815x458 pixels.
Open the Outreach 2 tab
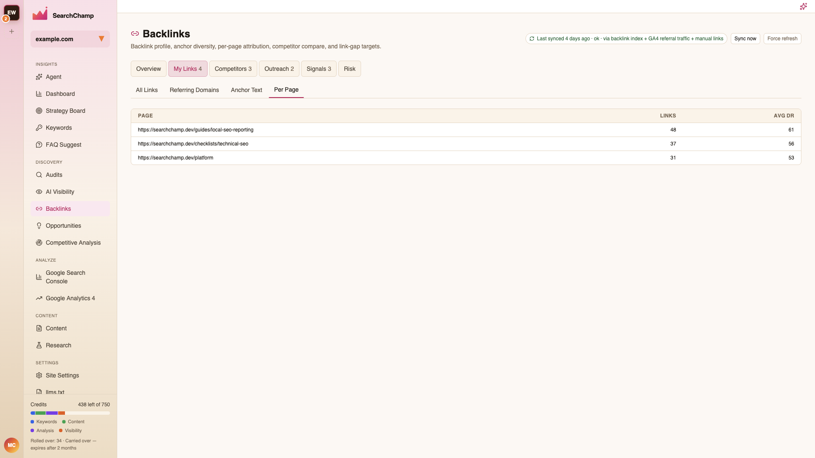279,69
